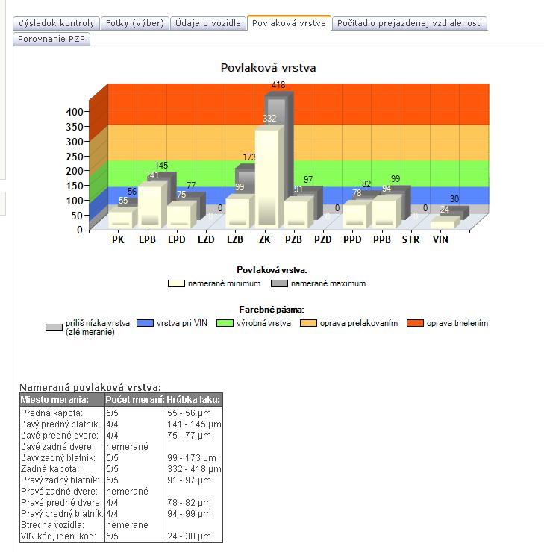Click the ZK minimum bar labeled 332

267,176
